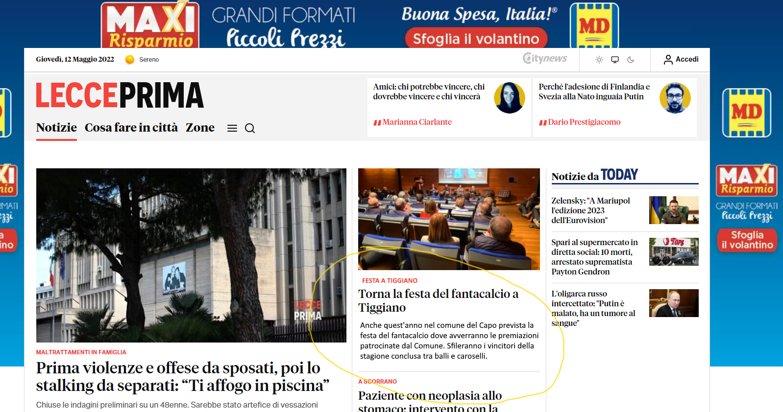Enable dark mode moon icon
Image resolution: width=783 pixels, height=412 pixels.
[x=631, y=60]
